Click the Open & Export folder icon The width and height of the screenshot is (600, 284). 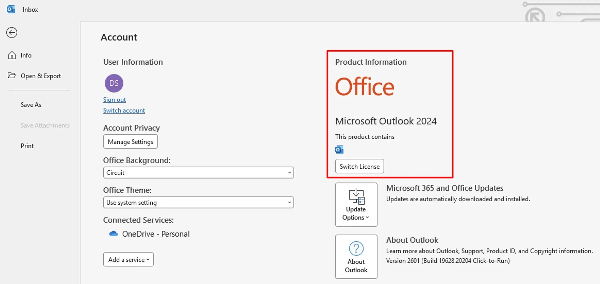[12, 75]
